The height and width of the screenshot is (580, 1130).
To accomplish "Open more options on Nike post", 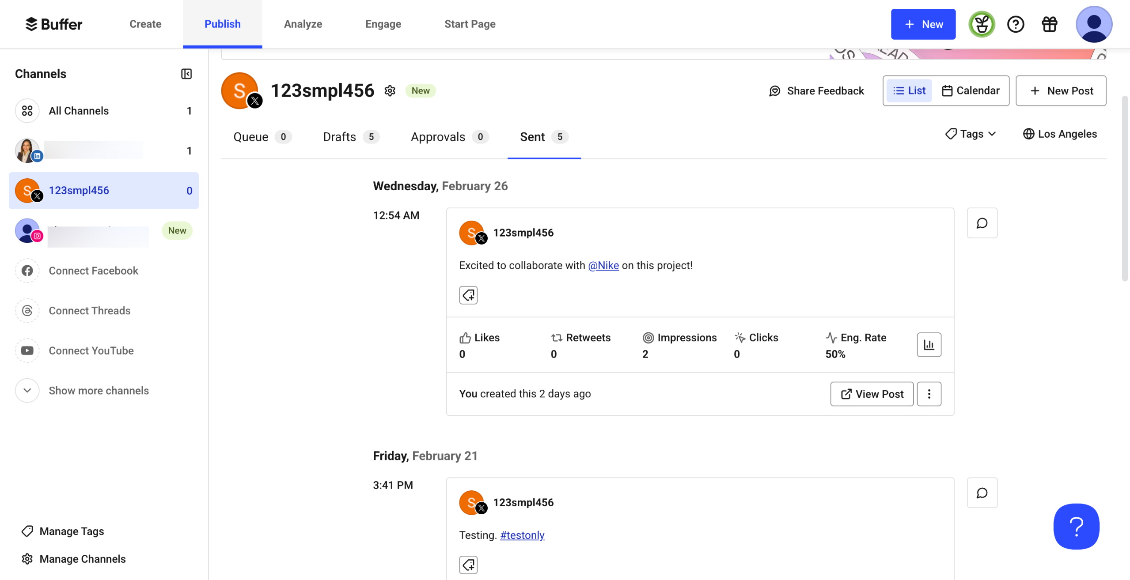I will [929, 394].
